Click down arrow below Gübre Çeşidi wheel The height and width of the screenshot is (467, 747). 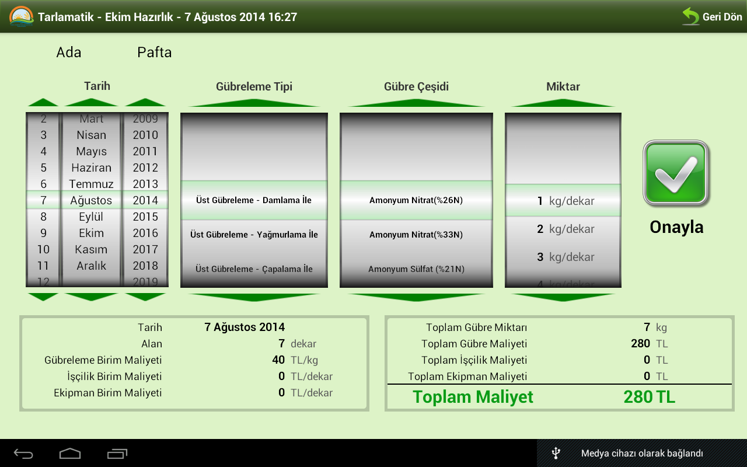pyautogui.click(x=416, y=297)
